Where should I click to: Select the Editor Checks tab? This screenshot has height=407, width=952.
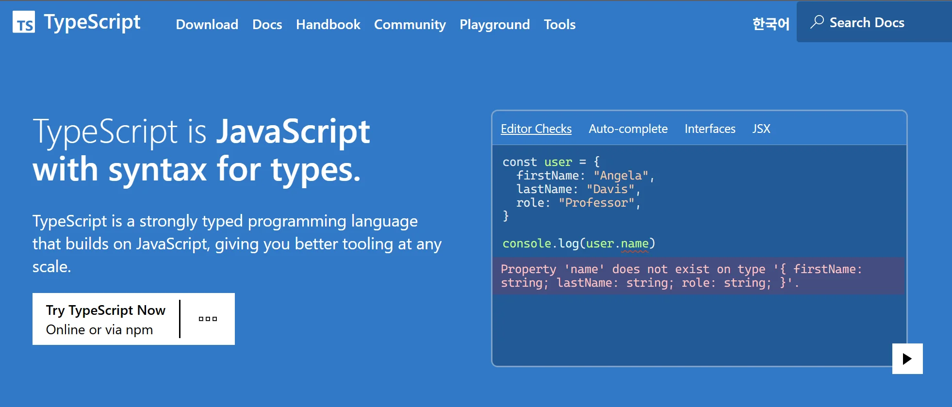coord(536,129)
